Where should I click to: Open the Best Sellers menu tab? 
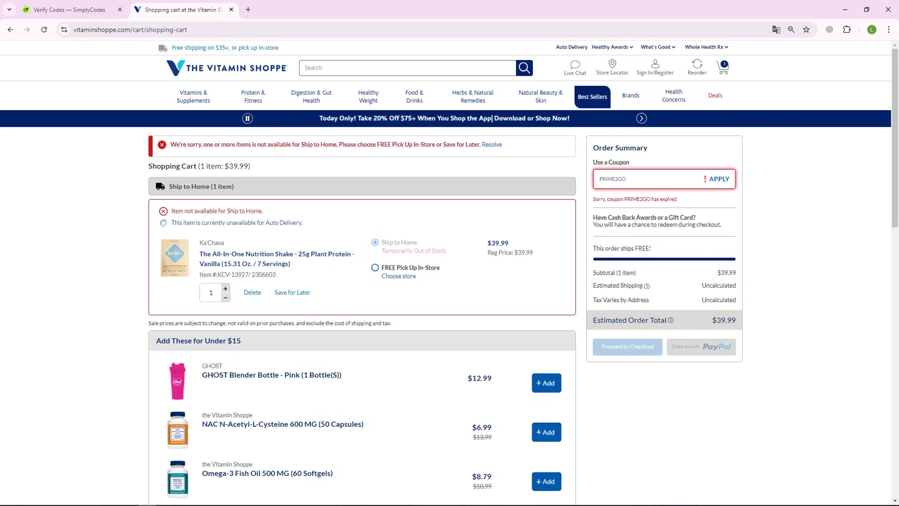tap(592, 97)
